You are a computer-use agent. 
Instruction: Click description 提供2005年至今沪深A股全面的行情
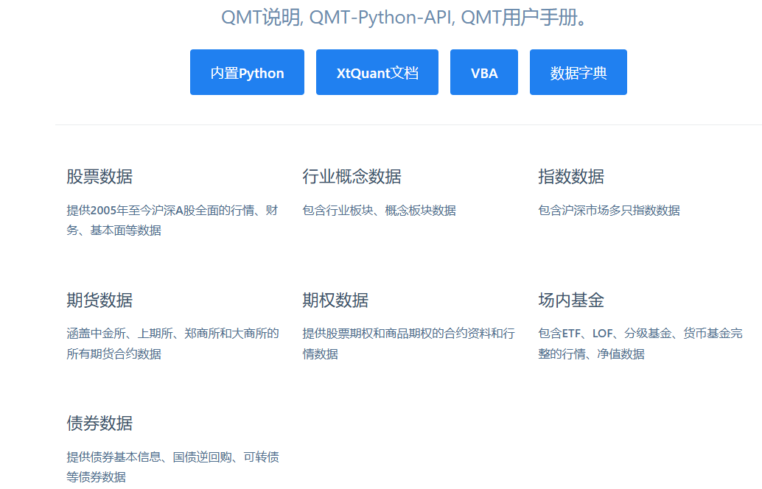tap(172, 220)
